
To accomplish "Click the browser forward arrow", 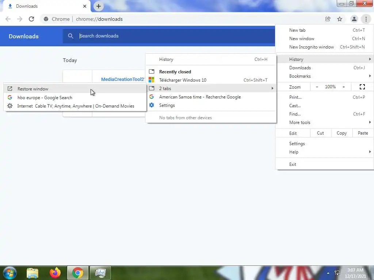I will [20, 19].
